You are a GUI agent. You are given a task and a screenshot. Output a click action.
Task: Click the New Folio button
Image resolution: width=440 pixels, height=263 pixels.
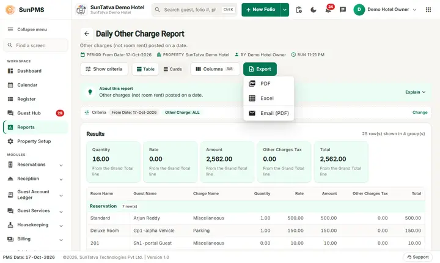[261, 10]
